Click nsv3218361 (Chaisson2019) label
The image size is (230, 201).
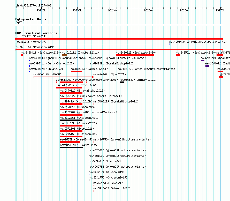pos(35,47)
